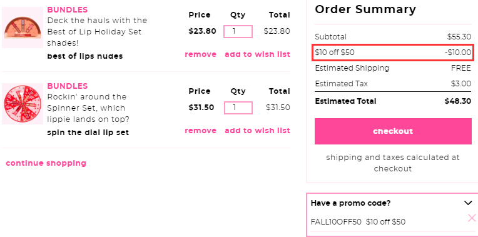Viewport: 478px width, 237px height.
Task: Add best of lips nudes to wish list
Action: (258, 54)
